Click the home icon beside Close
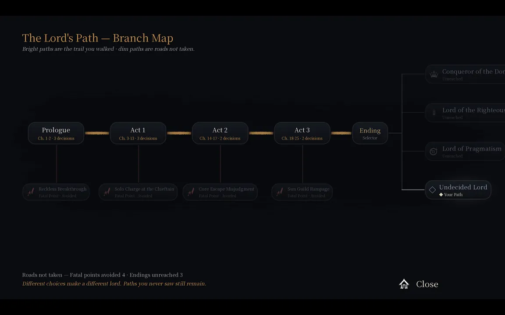Viewport: 505px width, 315px height. point(404,284)
